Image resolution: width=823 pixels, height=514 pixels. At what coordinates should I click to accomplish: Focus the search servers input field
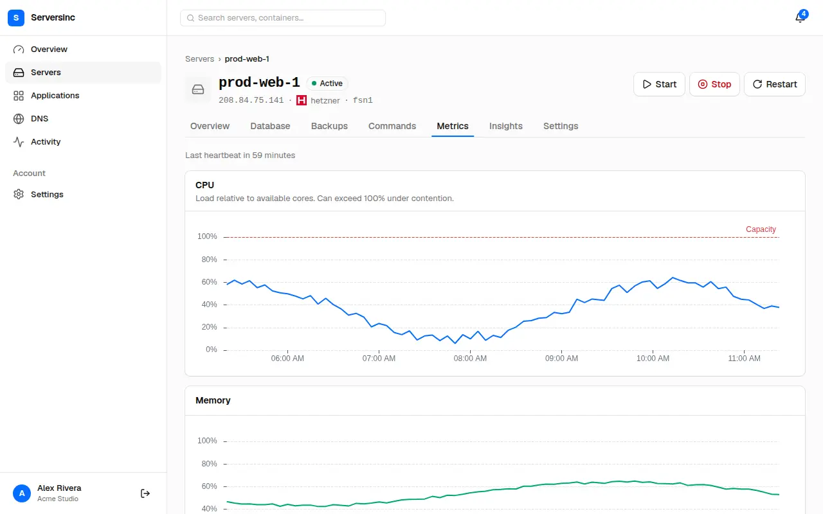[x=283, y=18]
